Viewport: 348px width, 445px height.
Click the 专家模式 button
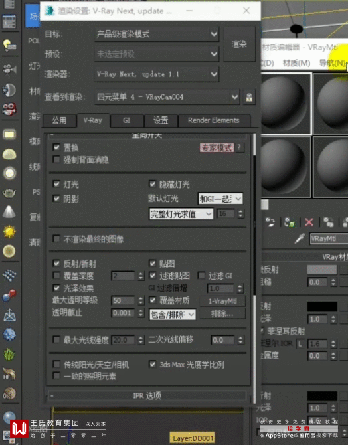tap(217, 147)
